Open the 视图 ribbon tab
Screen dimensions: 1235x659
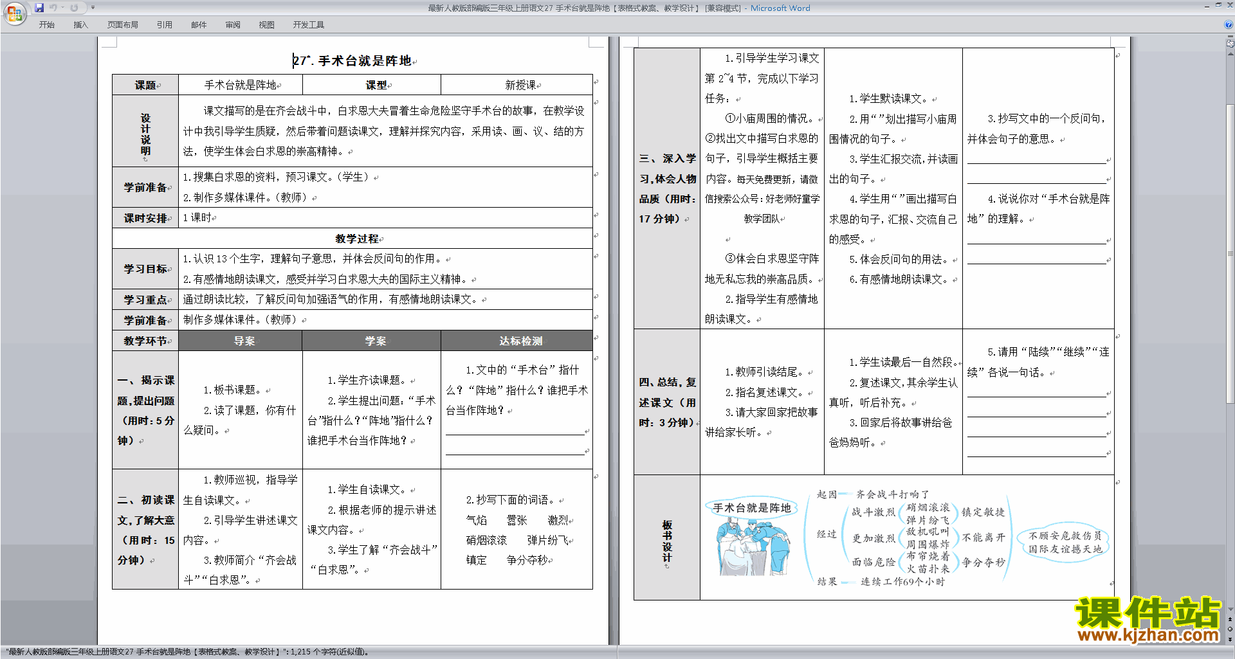266,25
